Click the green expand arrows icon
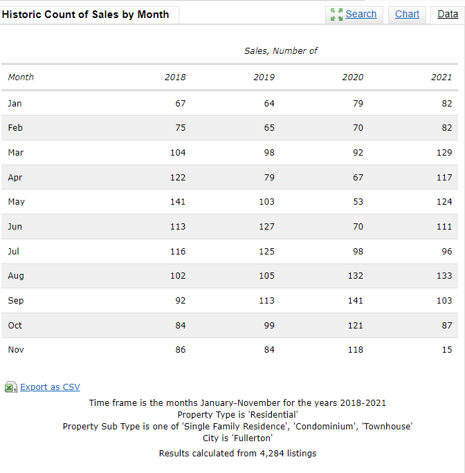The image size is (465, 473). click(336, 15)
